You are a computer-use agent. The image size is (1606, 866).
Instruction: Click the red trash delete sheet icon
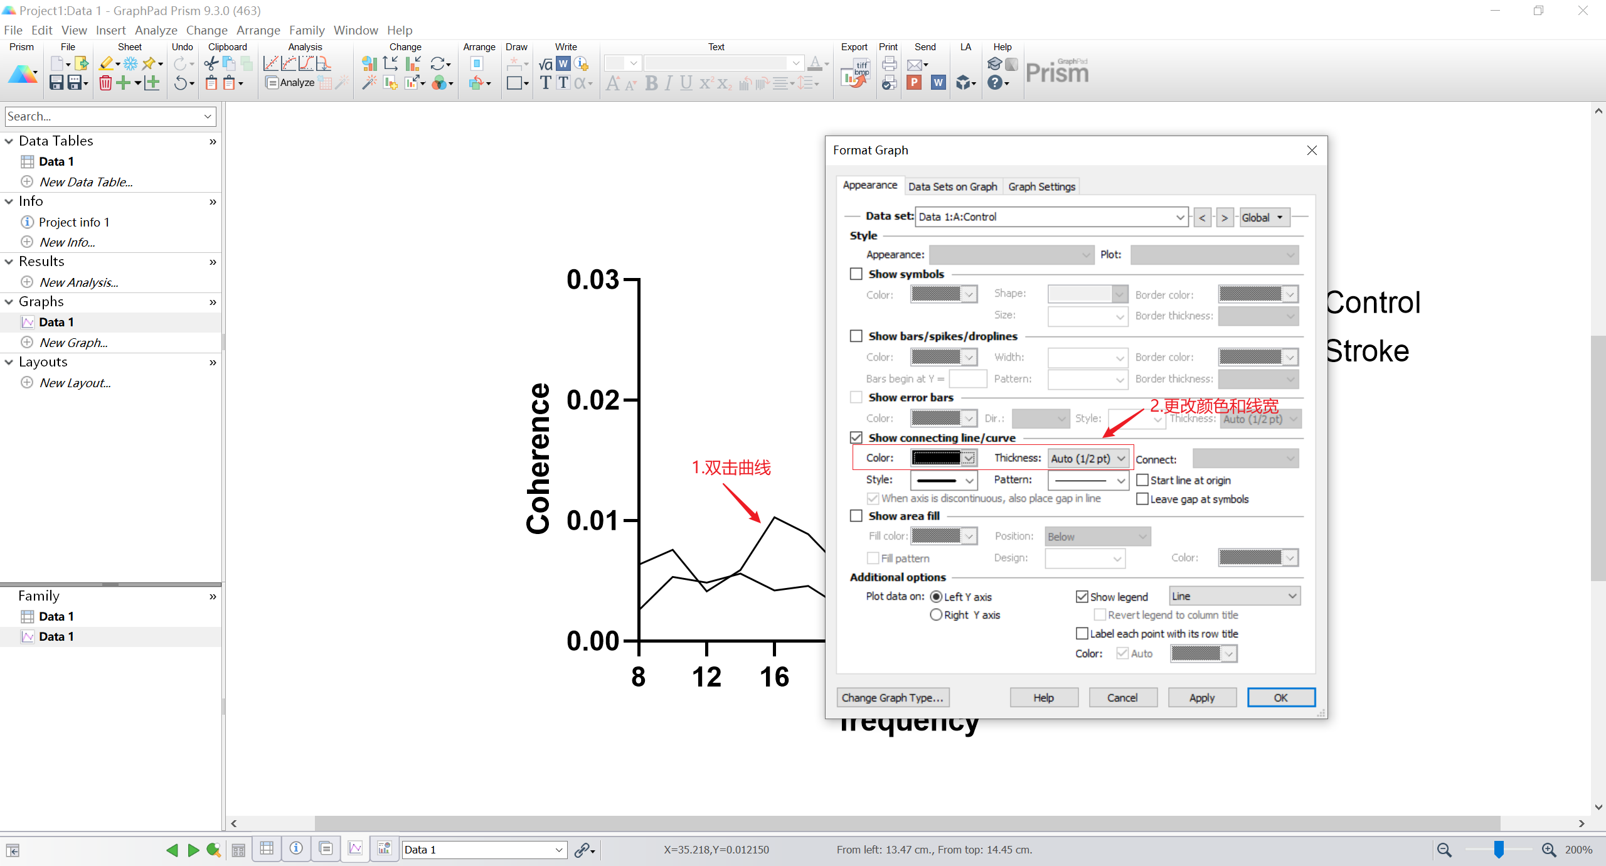[105, 83]
